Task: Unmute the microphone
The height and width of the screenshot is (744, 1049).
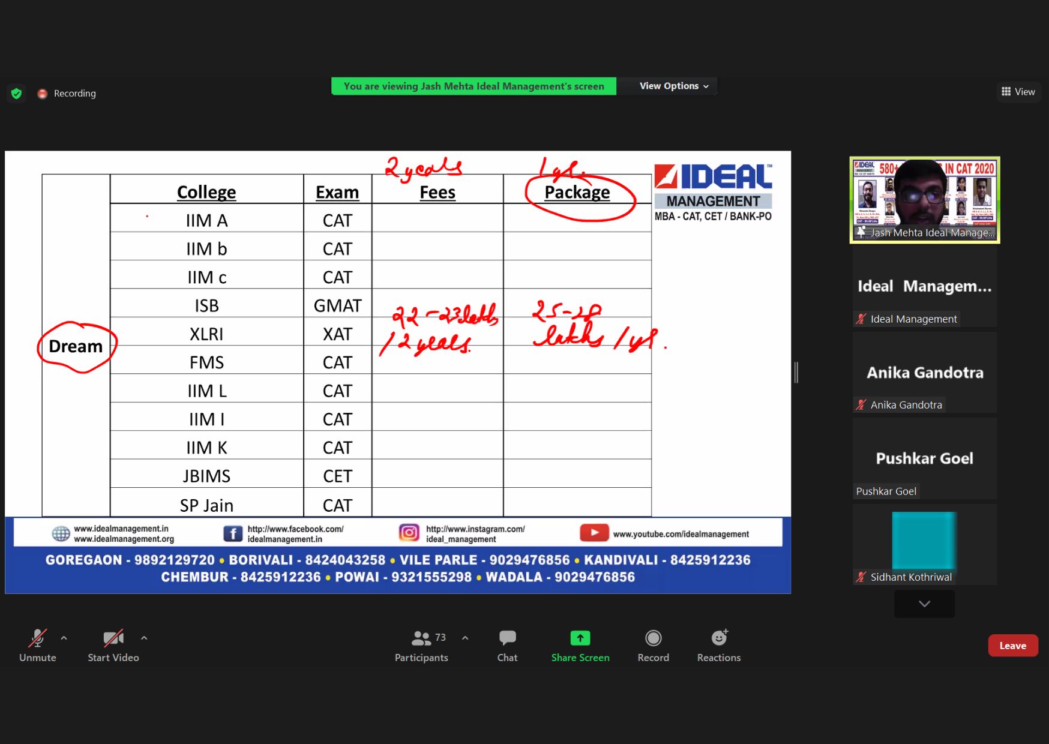Action: click(37, 646)
